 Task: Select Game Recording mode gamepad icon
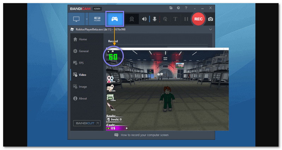coord(115,19)
